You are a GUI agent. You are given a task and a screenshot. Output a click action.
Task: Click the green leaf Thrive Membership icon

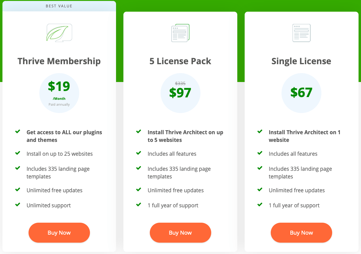coord(59,33)
